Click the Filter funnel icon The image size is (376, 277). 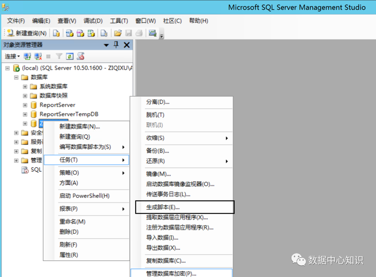pyautogui.click(x=59, y=56)
